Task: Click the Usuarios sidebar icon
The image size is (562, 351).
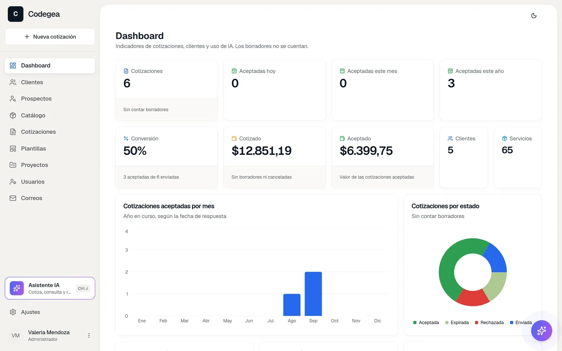Action: [x=13, y=181]
